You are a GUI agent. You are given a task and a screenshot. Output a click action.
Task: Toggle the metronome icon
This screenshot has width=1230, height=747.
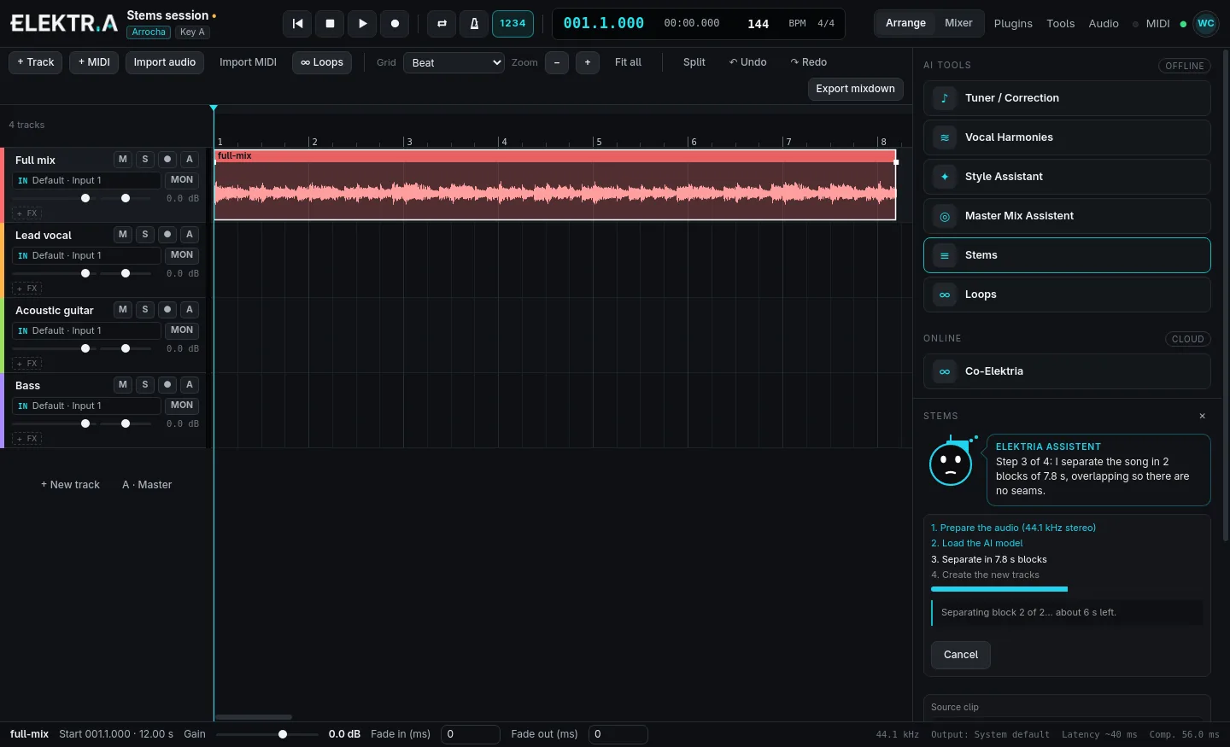(474, 24)
